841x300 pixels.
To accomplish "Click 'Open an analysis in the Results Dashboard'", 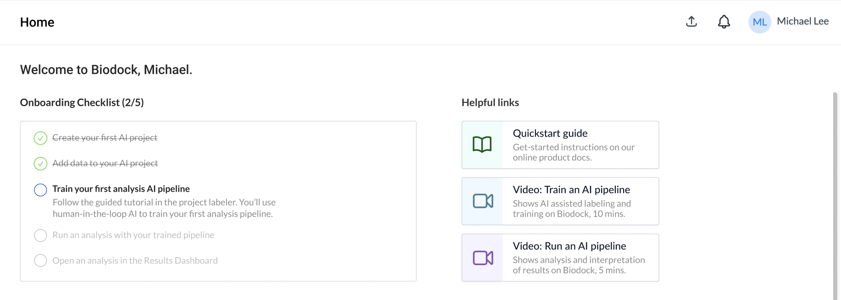I will click(x=135, y=261).
